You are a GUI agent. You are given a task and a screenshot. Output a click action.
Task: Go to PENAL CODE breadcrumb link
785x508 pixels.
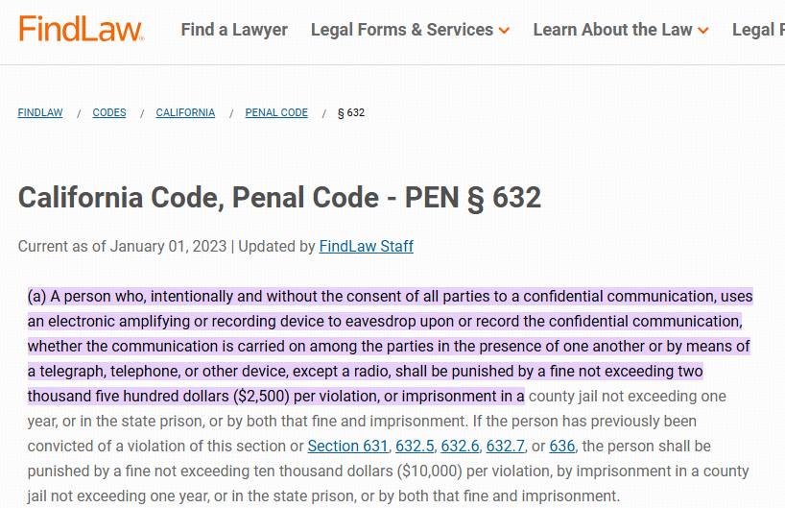(x=276, y=112)
